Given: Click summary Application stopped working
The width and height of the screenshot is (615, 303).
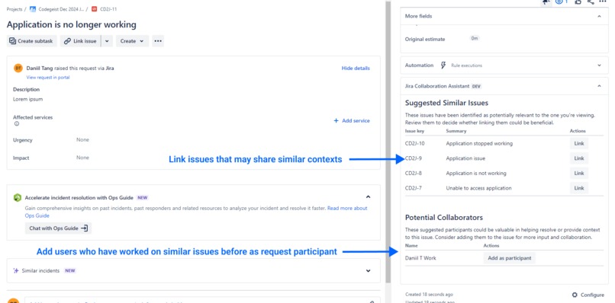Looking at the screenshot, I should point(479,143).
